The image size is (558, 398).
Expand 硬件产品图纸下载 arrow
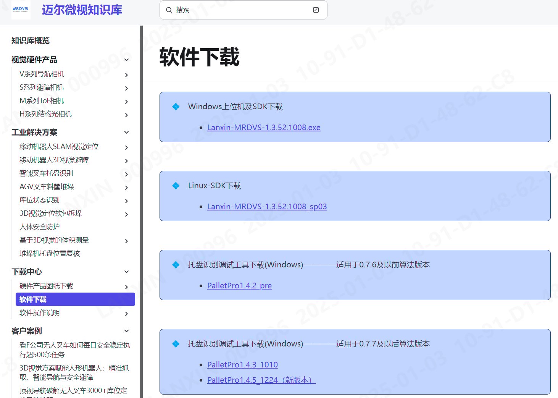click(x=127, y=287)
